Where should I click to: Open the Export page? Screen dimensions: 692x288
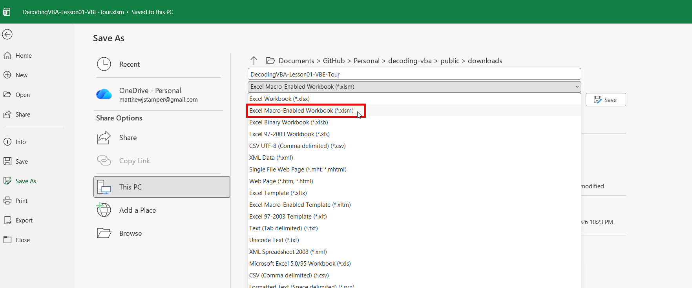(x=18, y=221)
